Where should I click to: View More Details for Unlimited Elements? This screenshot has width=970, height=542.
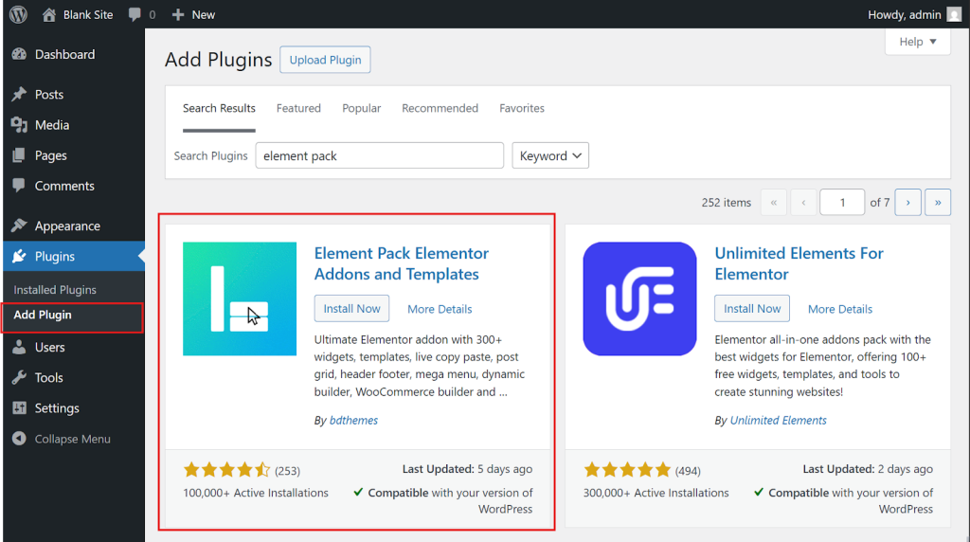click(840, 309)
